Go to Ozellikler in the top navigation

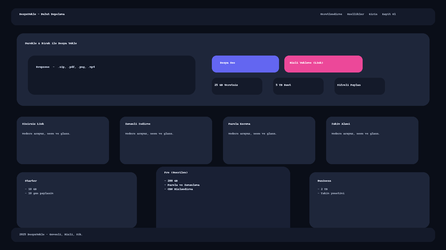pos(355,14)
